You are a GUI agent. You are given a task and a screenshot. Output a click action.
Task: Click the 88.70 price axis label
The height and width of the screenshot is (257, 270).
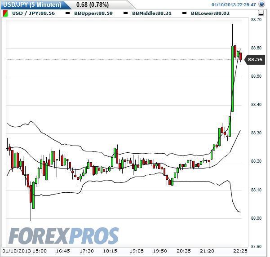coord(256,20)
